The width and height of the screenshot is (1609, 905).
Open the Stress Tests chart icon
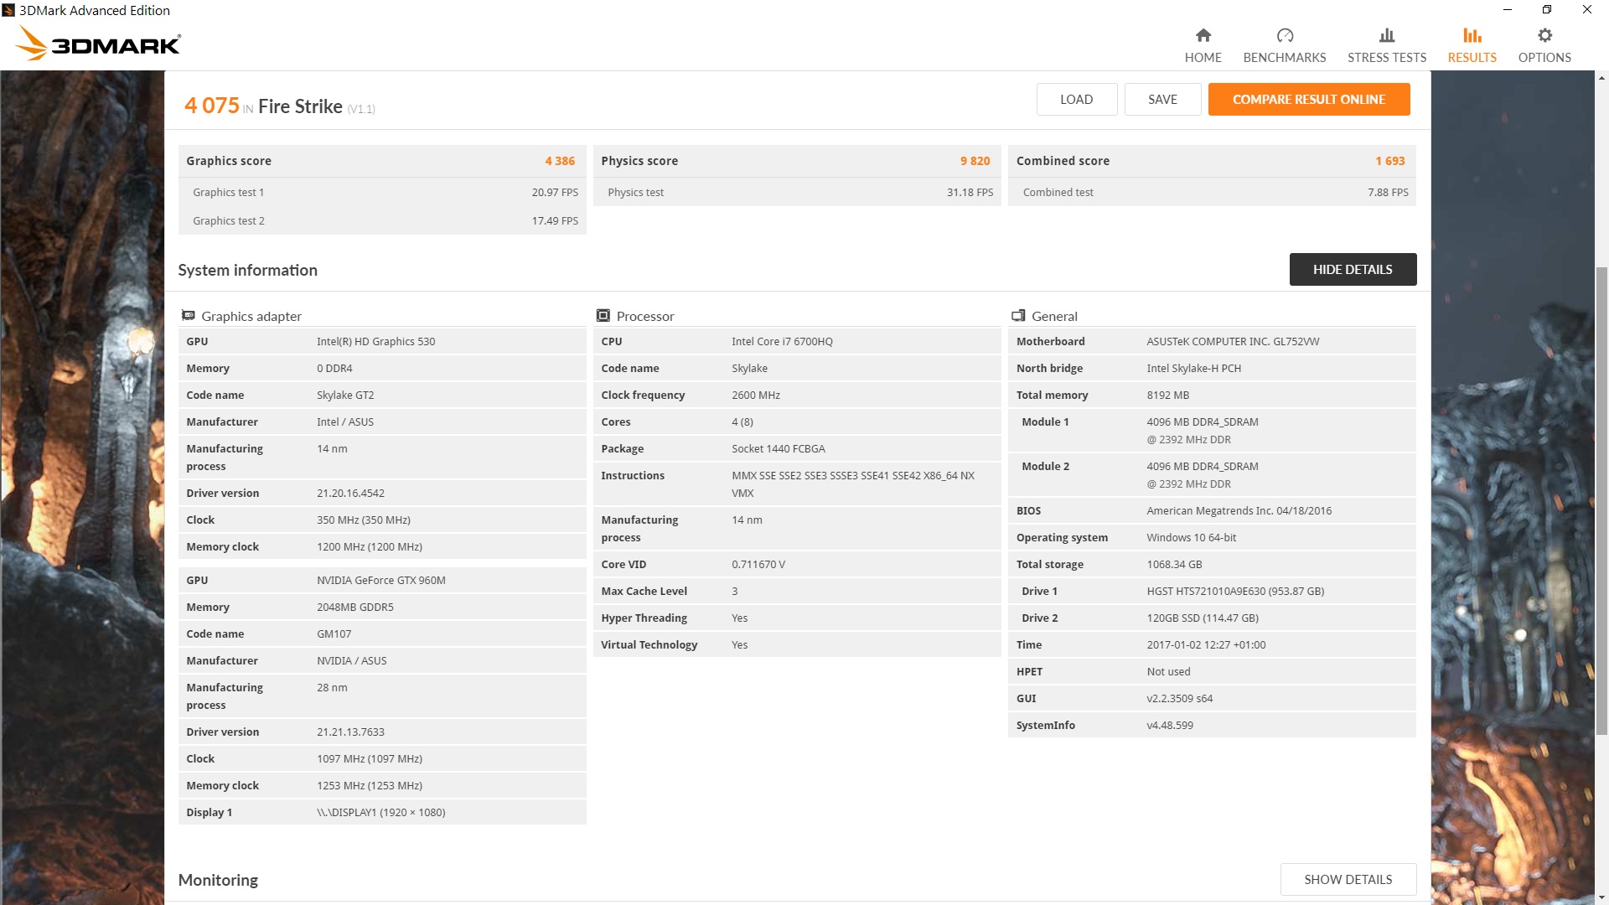(x=1387, y=35)
